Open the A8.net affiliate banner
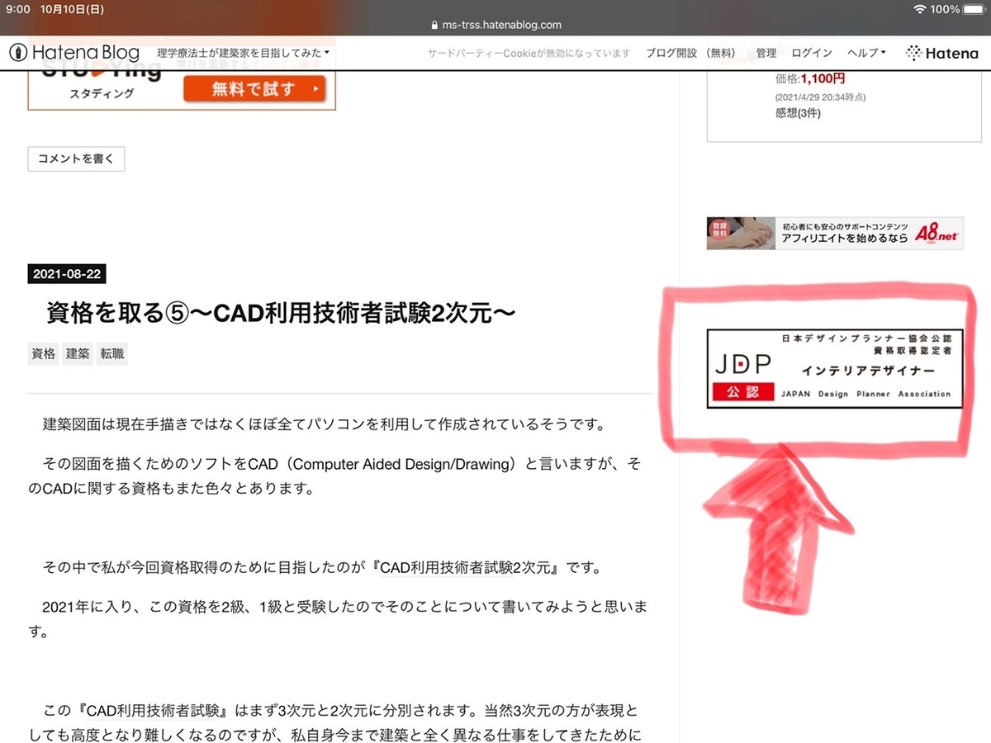Screen dimensions: 991x743 tap(835, 233)
